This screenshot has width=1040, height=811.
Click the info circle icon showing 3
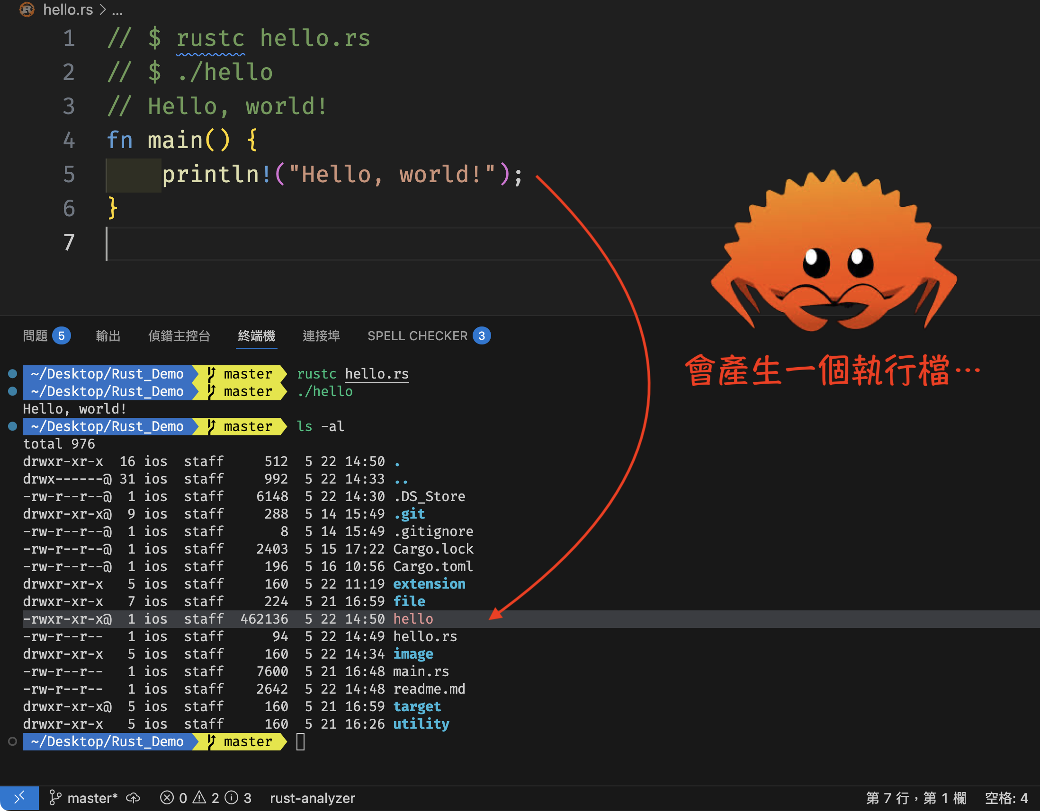pos(232,798)
